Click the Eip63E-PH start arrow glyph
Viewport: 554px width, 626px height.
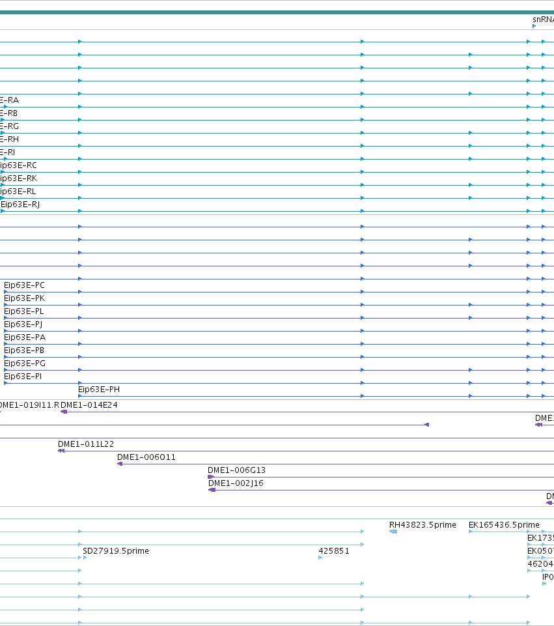point(80,396)
